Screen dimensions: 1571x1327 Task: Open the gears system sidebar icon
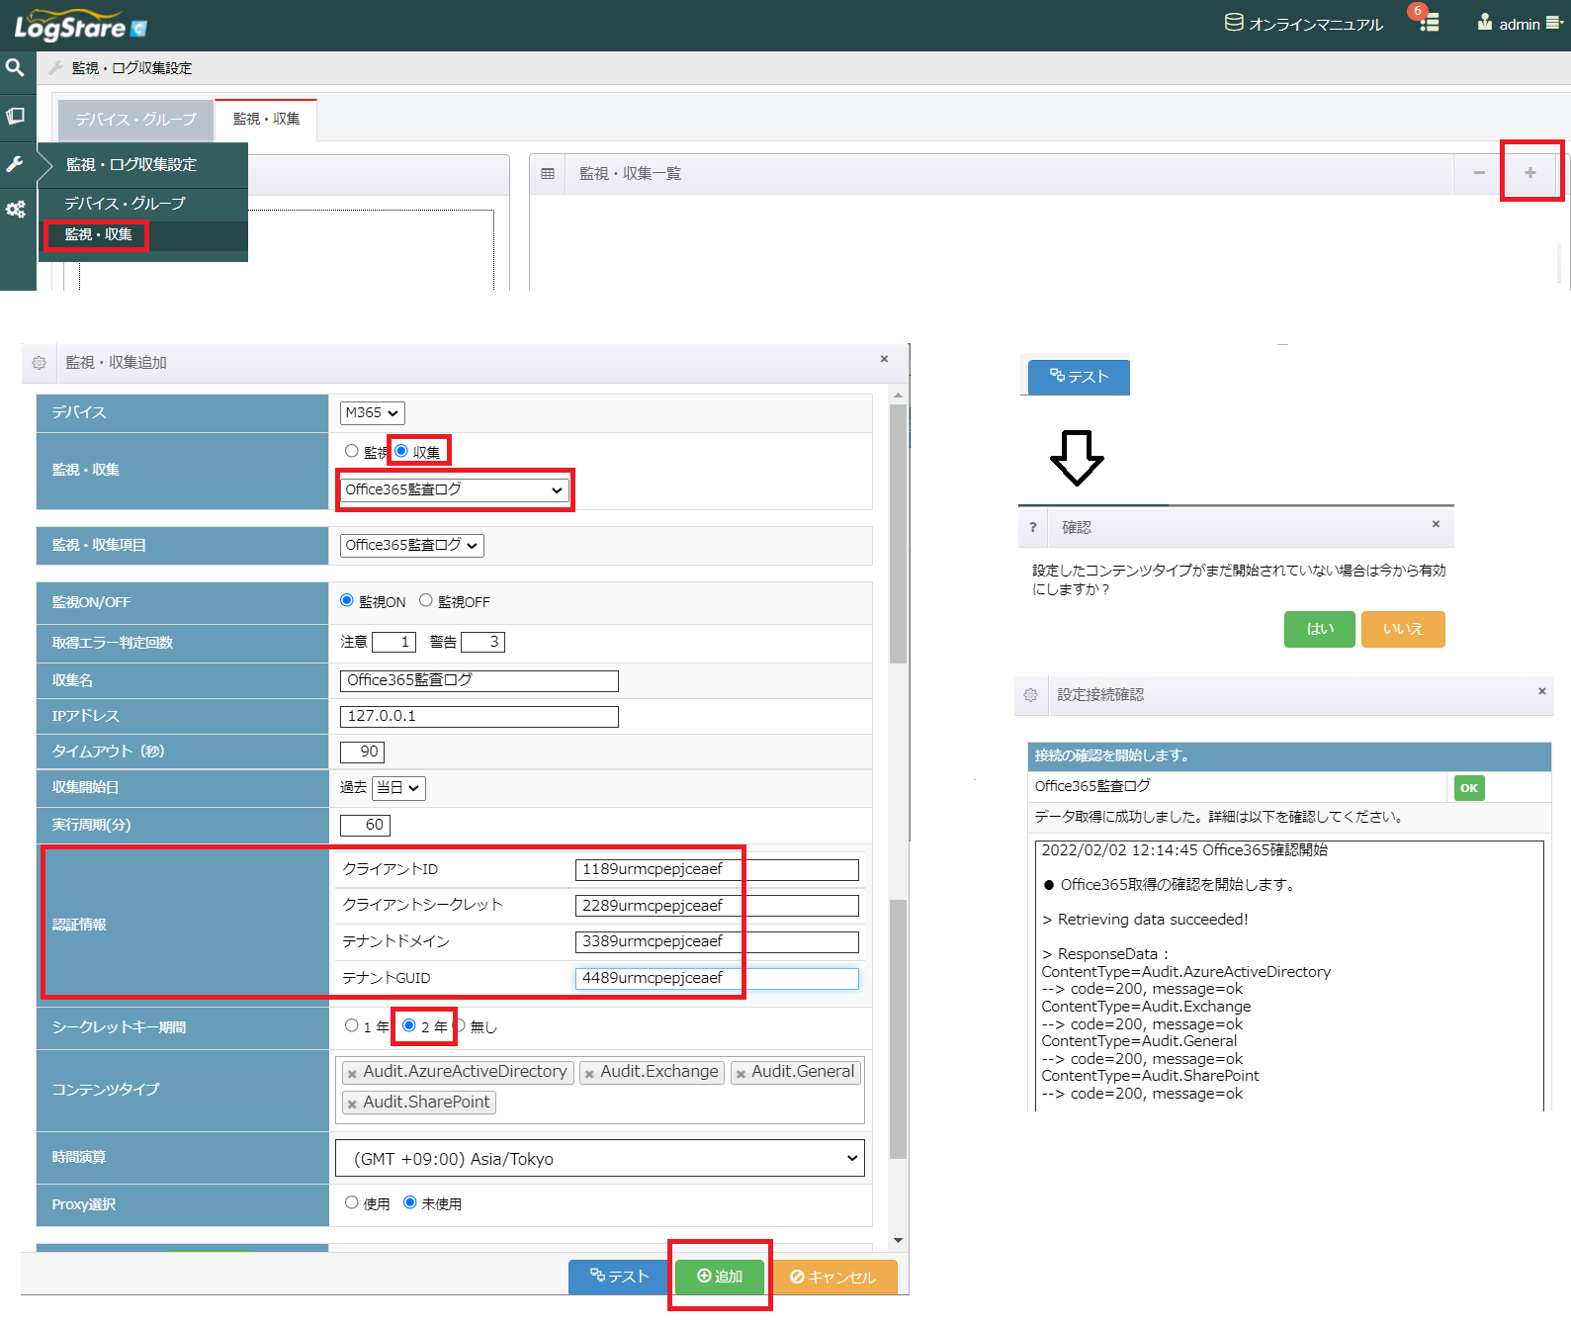point(15,210)
